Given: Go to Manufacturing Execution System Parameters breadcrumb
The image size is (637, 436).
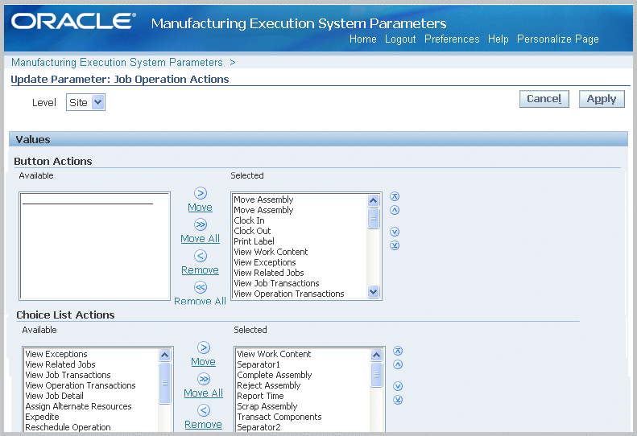Looking at the screenshot, I should coord(117,62).
